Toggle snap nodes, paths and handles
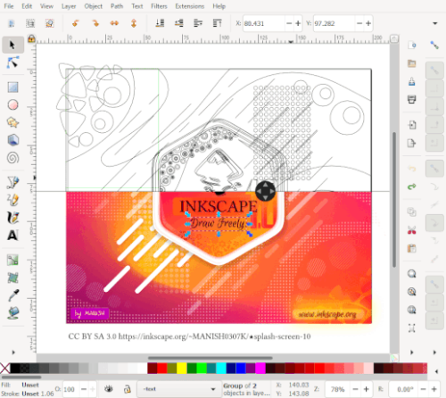Viewport: 446px width, 398px height. click(434, 169)
